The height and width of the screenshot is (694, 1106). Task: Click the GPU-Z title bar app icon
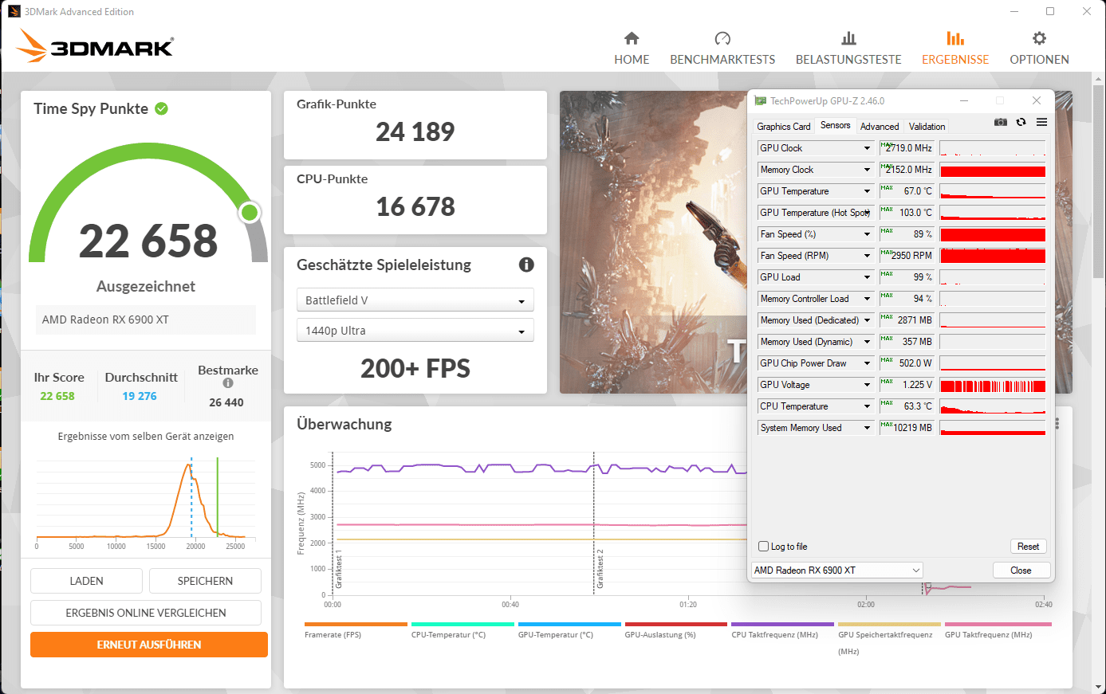point(761,101)
